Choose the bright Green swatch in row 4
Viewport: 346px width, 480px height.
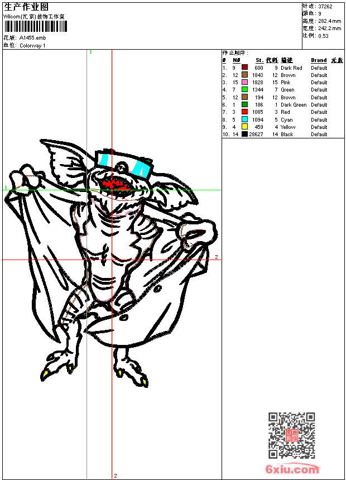click(x=244, y=89)
